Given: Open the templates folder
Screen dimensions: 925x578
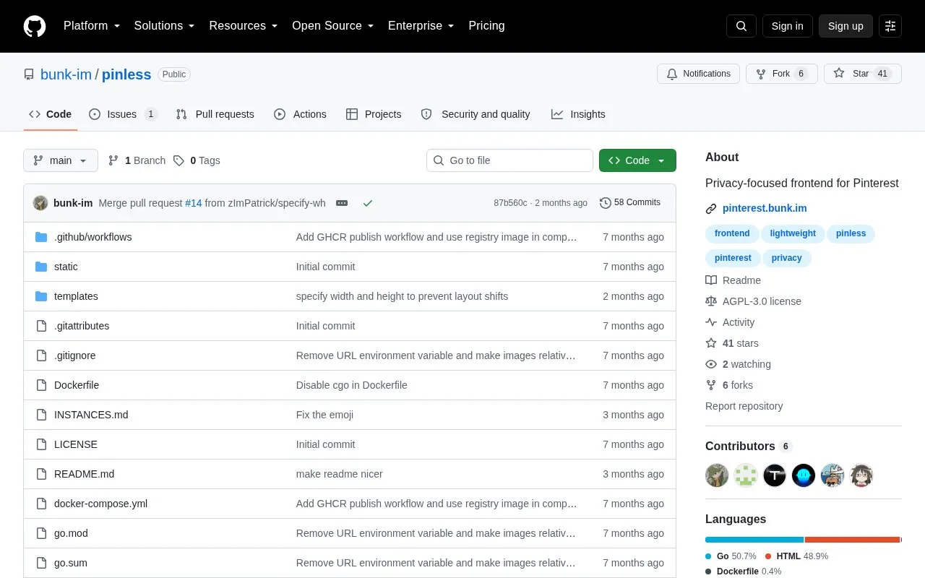Looking at the screenshot, I should (76, 296).
